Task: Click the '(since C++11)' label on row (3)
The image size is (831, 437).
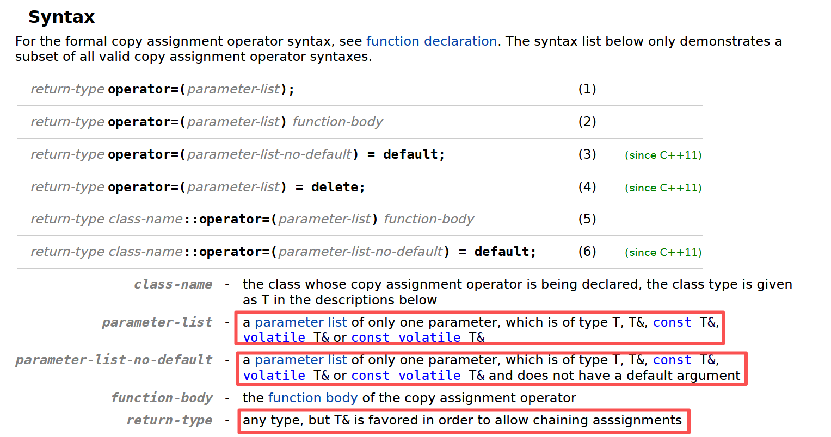Action: [663, 155]
